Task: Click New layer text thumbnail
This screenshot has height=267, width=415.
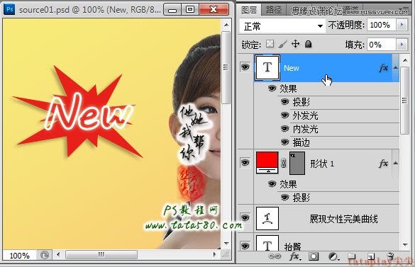Action: [x=267, y=68]
